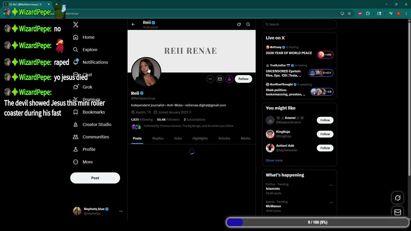Click the envelope message icon on profile

click(x=220, y=79)
